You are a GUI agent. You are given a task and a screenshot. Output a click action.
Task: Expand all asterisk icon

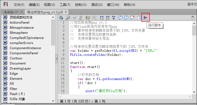114,18
